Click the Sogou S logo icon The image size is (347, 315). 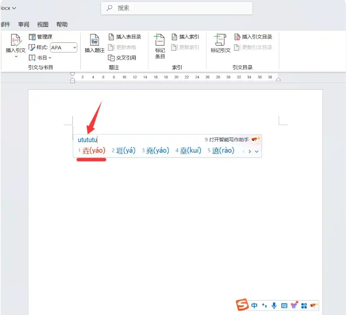242,305
